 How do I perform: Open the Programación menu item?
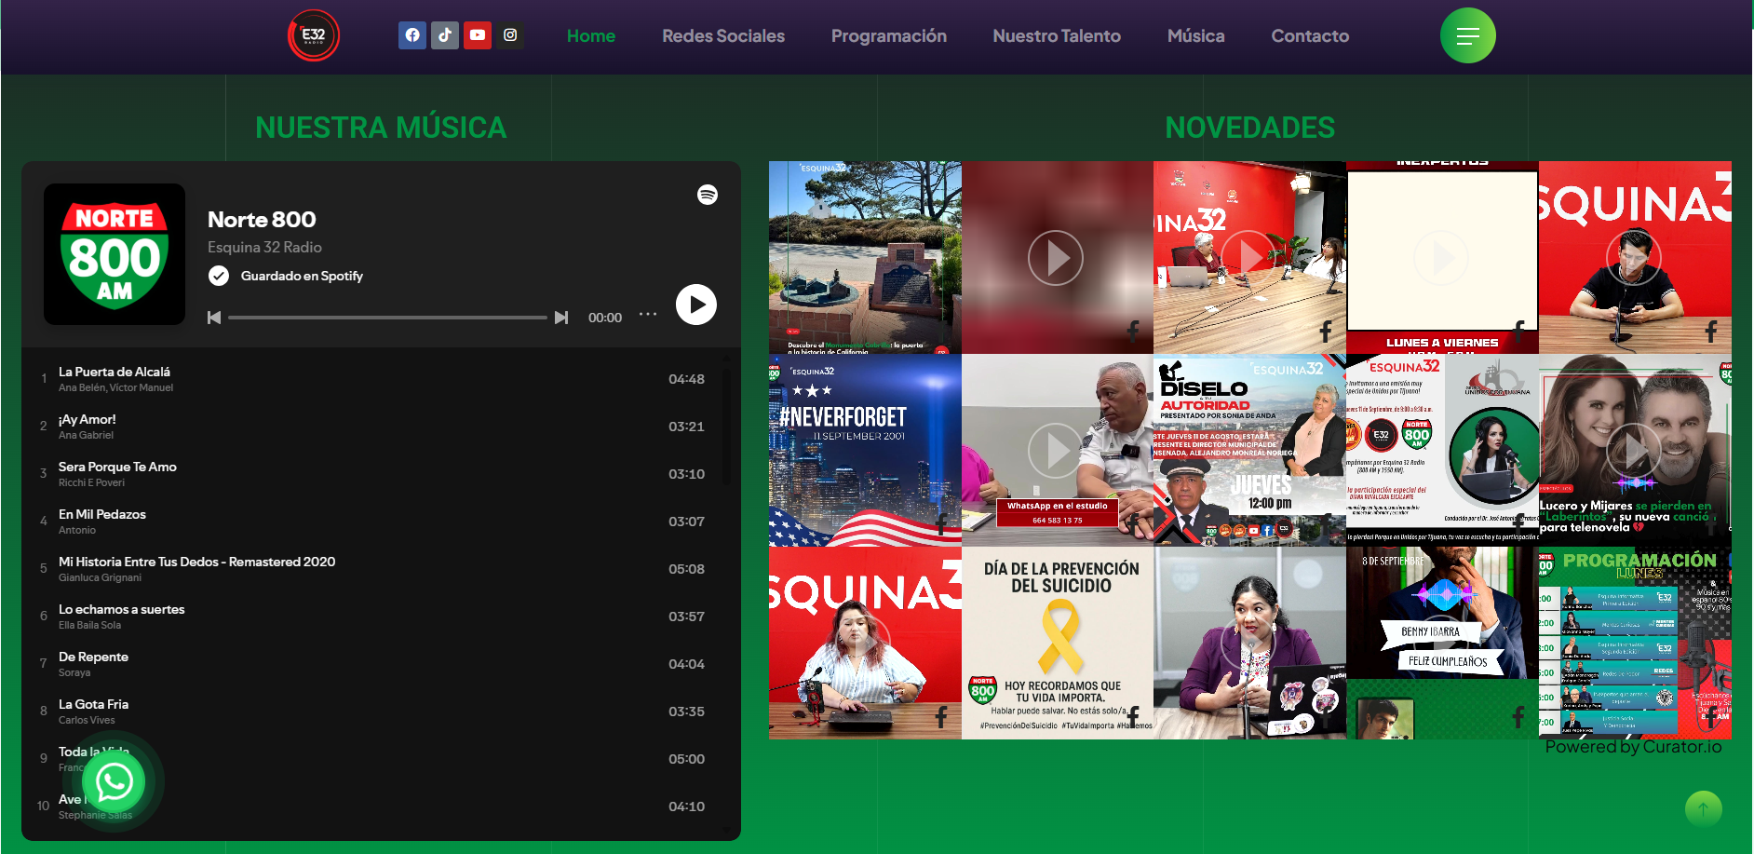tap(888, 36)
